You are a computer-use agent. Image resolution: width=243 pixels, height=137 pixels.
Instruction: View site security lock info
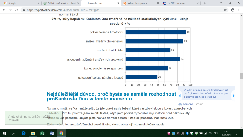click(x=24, y=10)
